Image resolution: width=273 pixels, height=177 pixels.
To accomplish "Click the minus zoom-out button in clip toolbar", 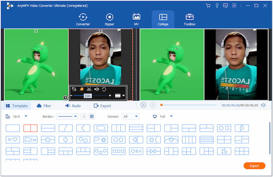I will point(71,96).
